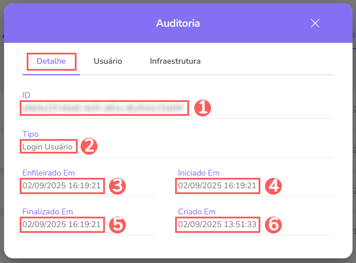The height and width of the screenshot is (263, 356).
Task: Click the red number 6 marker
Action: coord(273,225)
